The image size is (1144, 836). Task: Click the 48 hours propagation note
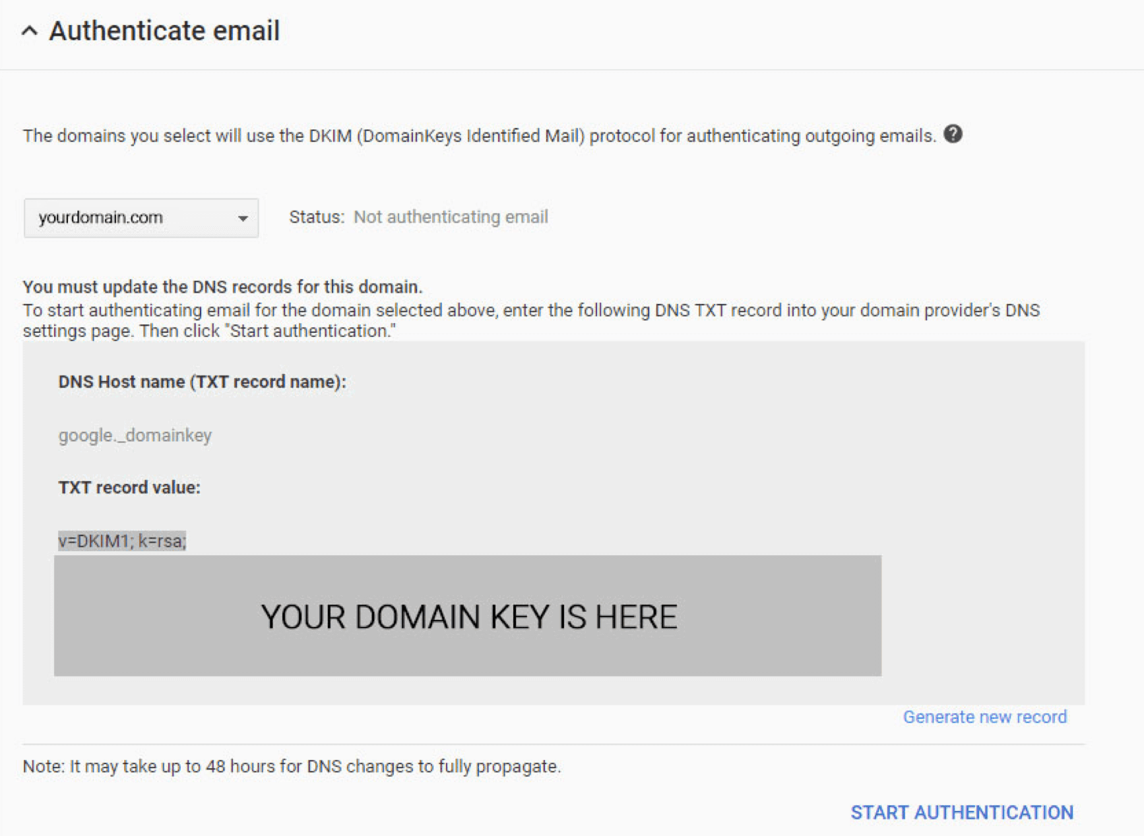[292, 766]
